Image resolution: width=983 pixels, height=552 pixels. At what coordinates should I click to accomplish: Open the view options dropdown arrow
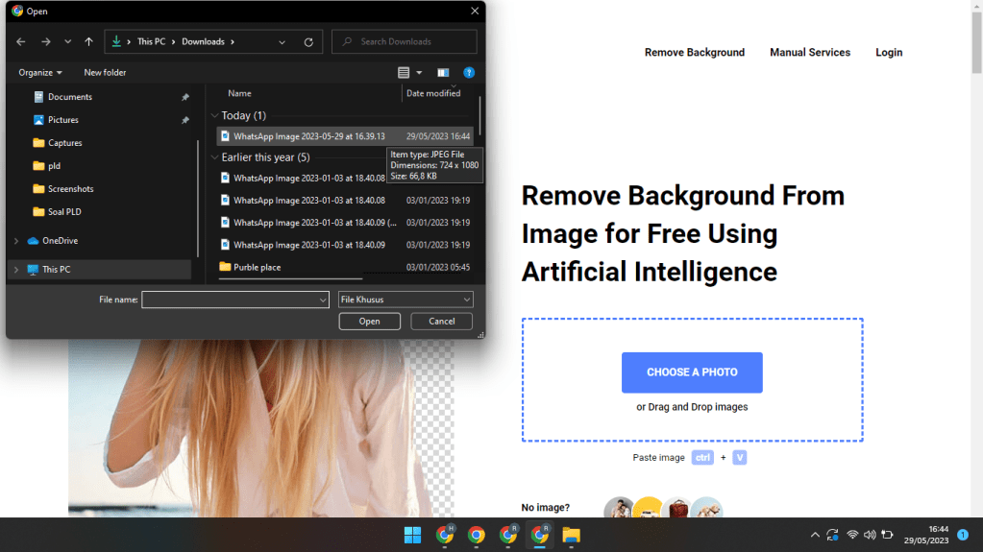coord(419,73)
